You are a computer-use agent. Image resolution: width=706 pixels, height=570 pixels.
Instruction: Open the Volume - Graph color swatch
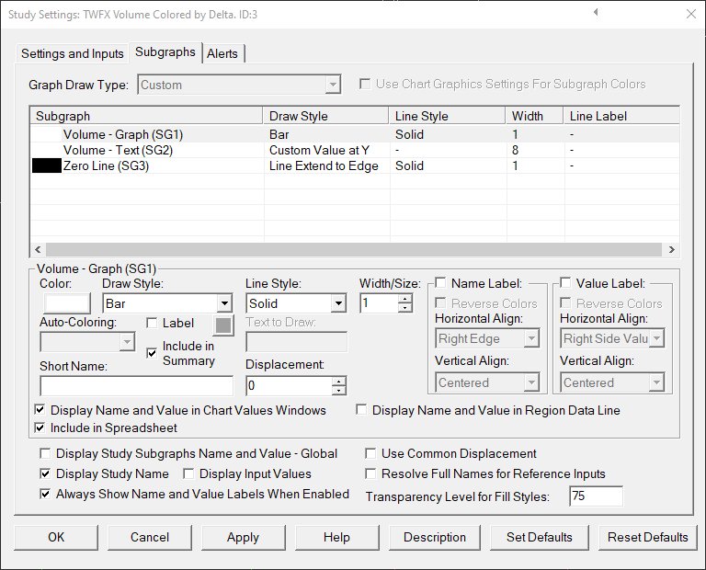click(65, 302)
